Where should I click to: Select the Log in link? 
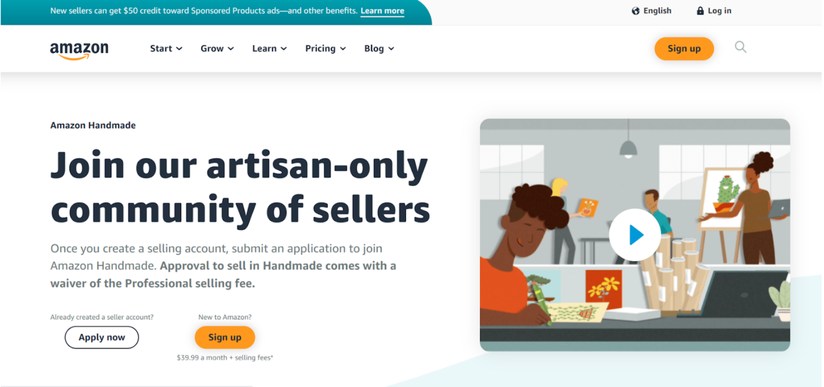pos(719,11)
